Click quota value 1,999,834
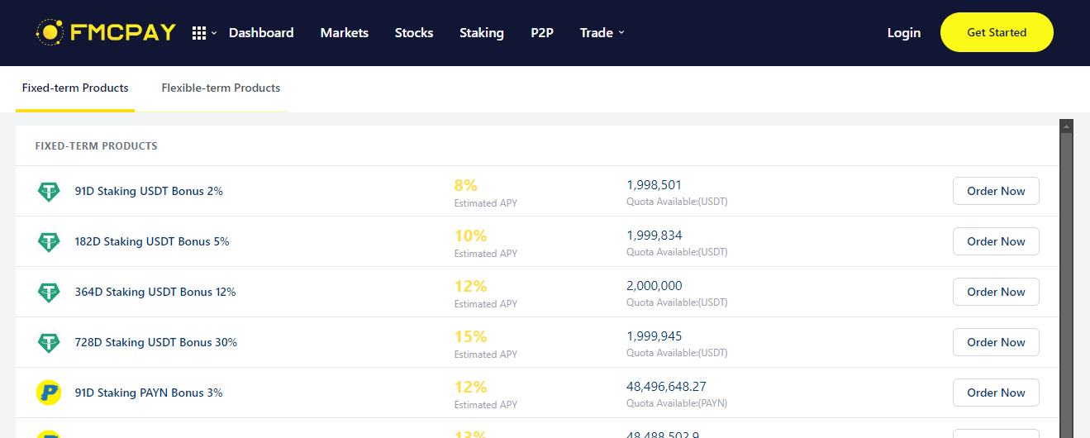 [654, 236]
